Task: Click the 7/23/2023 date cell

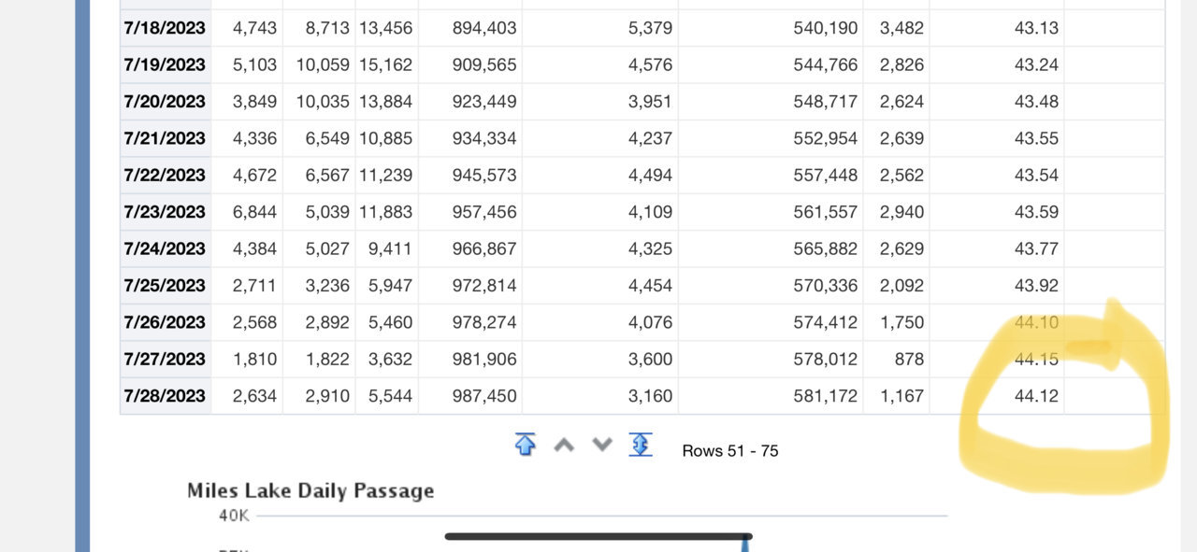Action: tap(165, 212)
